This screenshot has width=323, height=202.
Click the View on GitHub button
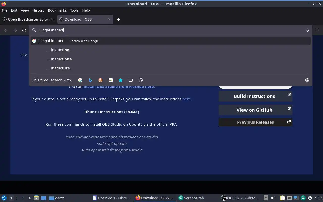pos(255,110)
